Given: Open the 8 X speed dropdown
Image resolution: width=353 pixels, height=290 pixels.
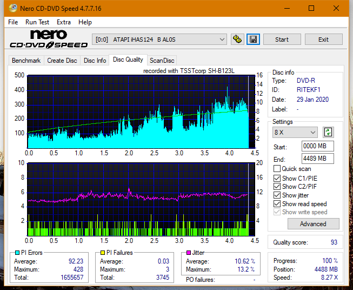Looking at the screenshot, I should pyautogui.click(x=295, y=132).
